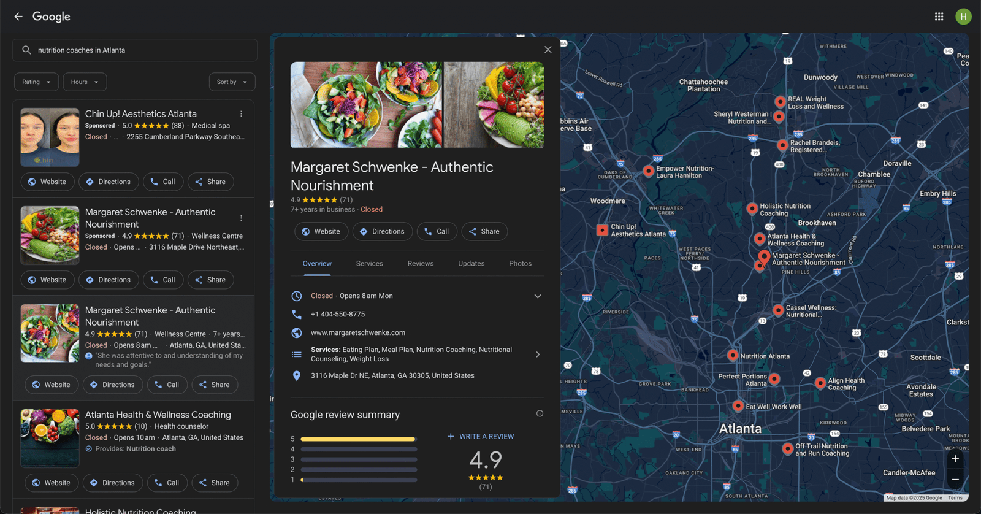Screen dimensions: 981x514
Task: Select the Perfect Portions Atlanta map pin
Action: pyautogui.click(x=774, y=379)
